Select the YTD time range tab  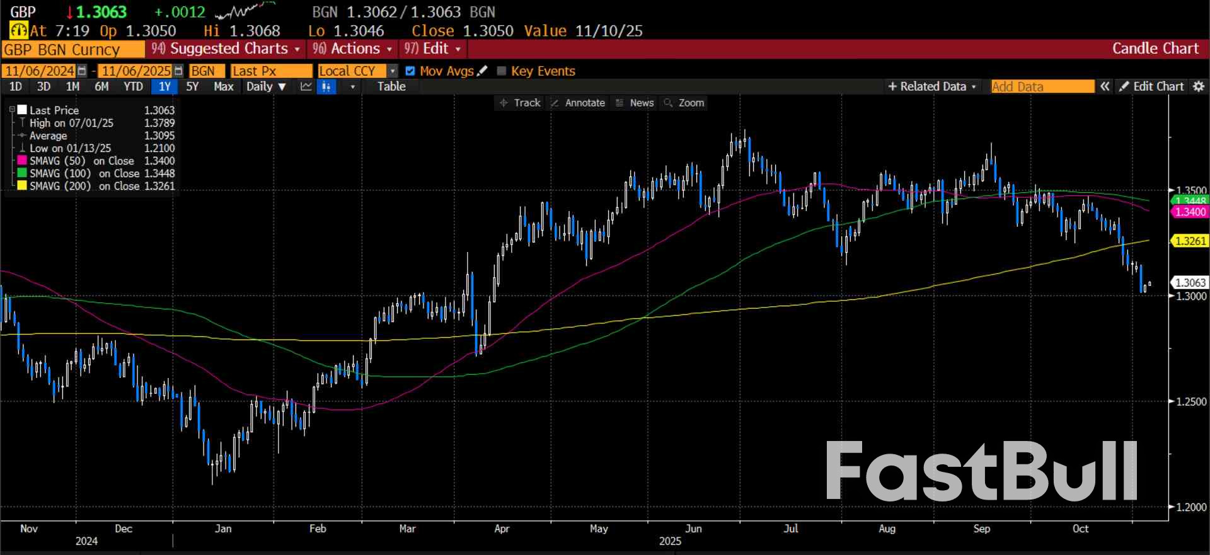[x=133, y=87]
